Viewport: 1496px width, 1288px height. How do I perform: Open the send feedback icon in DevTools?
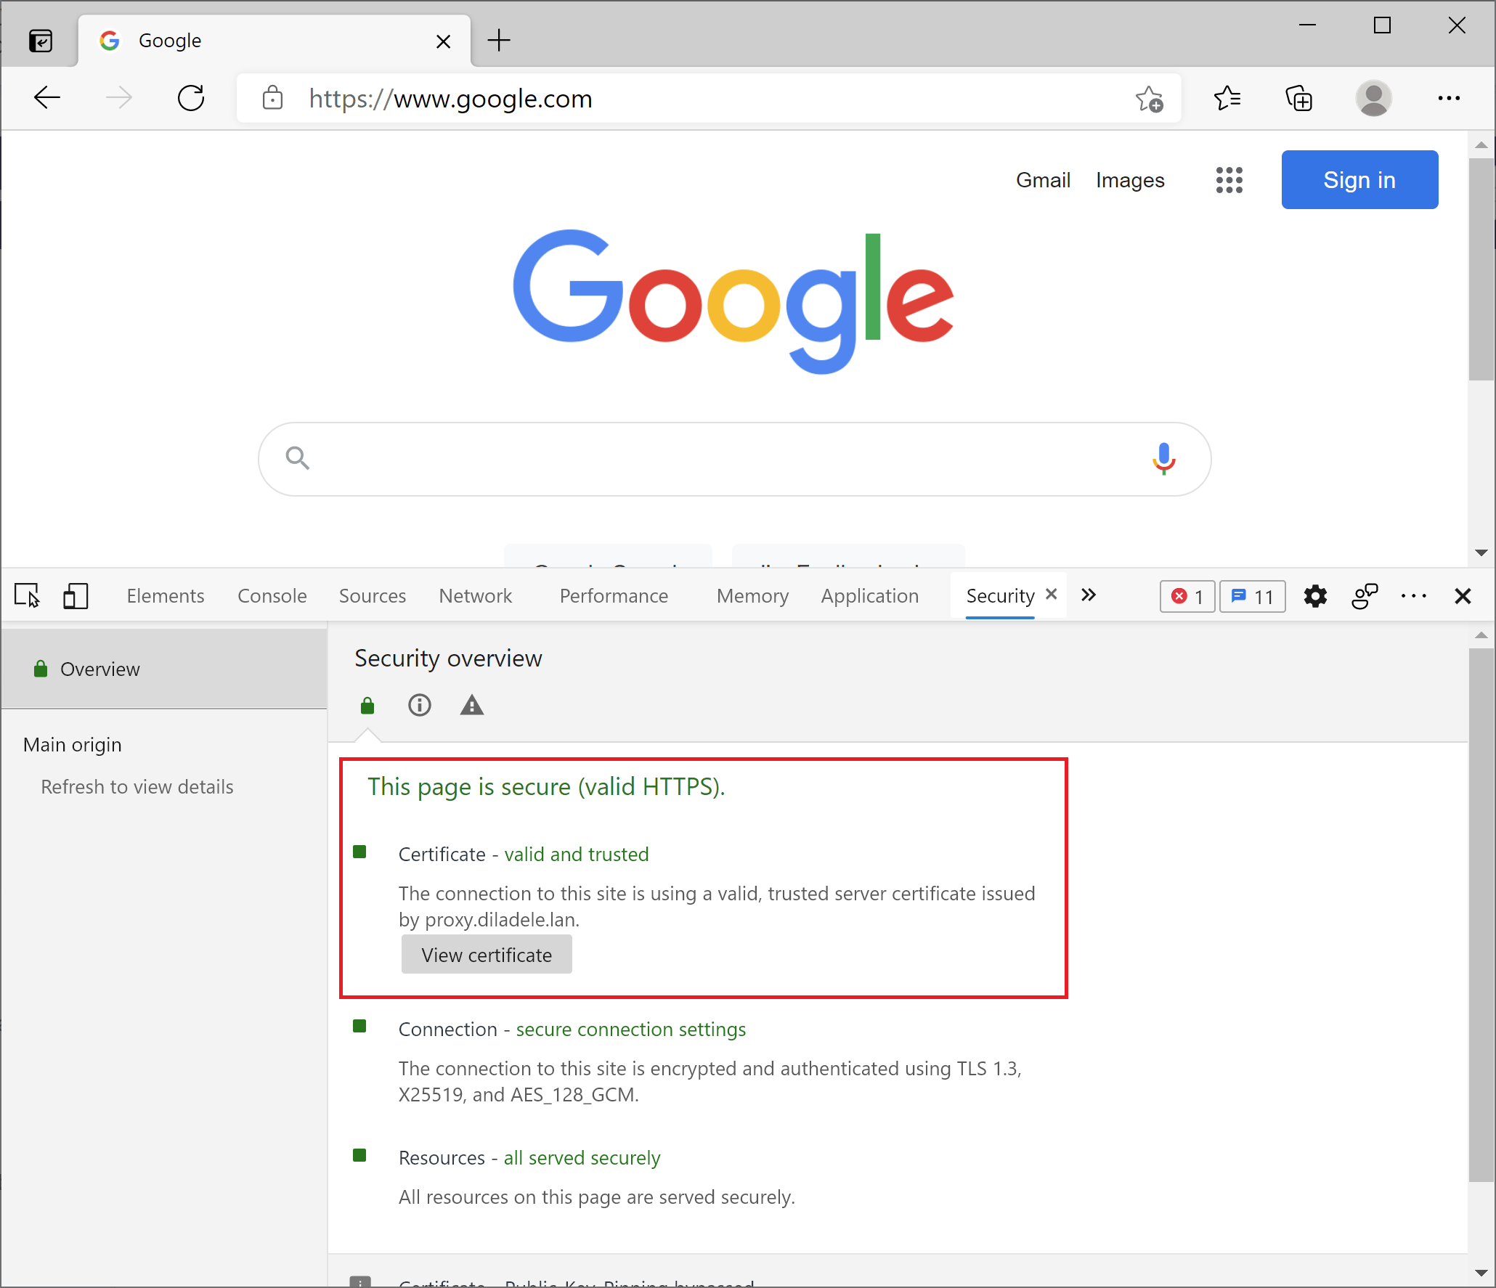[1365, 595]
